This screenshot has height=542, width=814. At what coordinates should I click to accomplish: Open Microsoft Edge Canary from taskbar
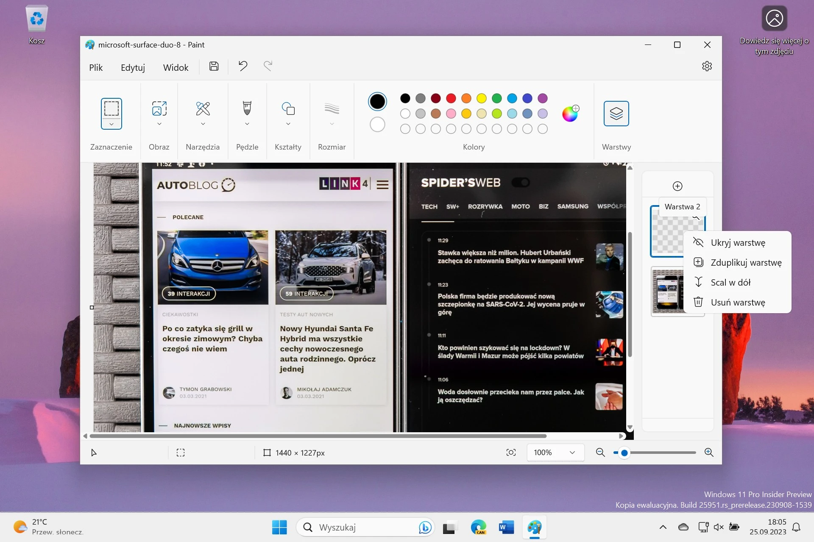coord(478,527)
